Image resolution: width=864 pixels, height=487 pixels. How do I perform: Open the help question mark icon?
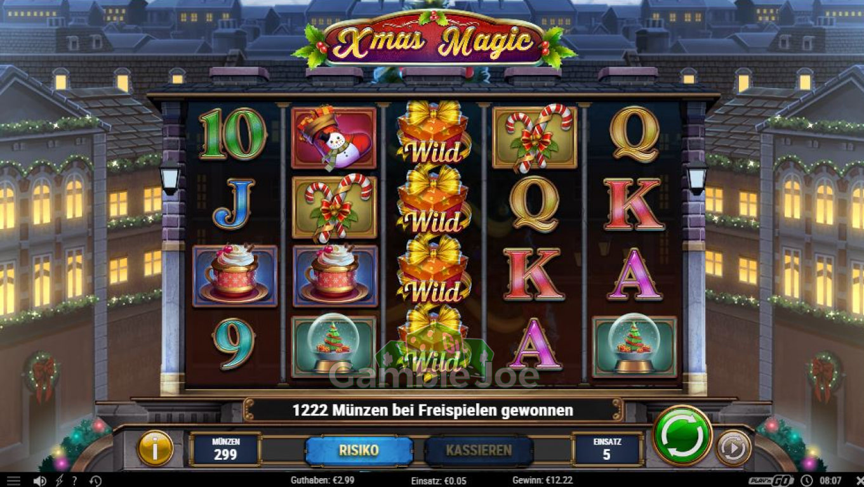pos(75,481)
